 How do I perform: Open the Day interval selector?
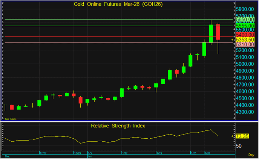pyautogui.click(x=251, y=155)
